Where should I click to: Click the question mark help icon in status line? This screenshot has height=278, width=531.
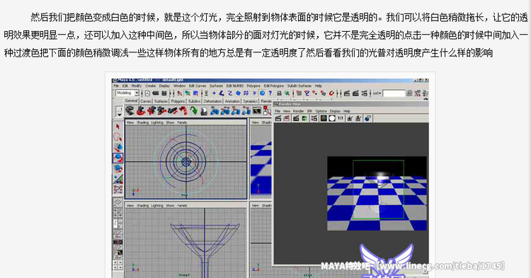pyautogui.click(x=270, y=93)
